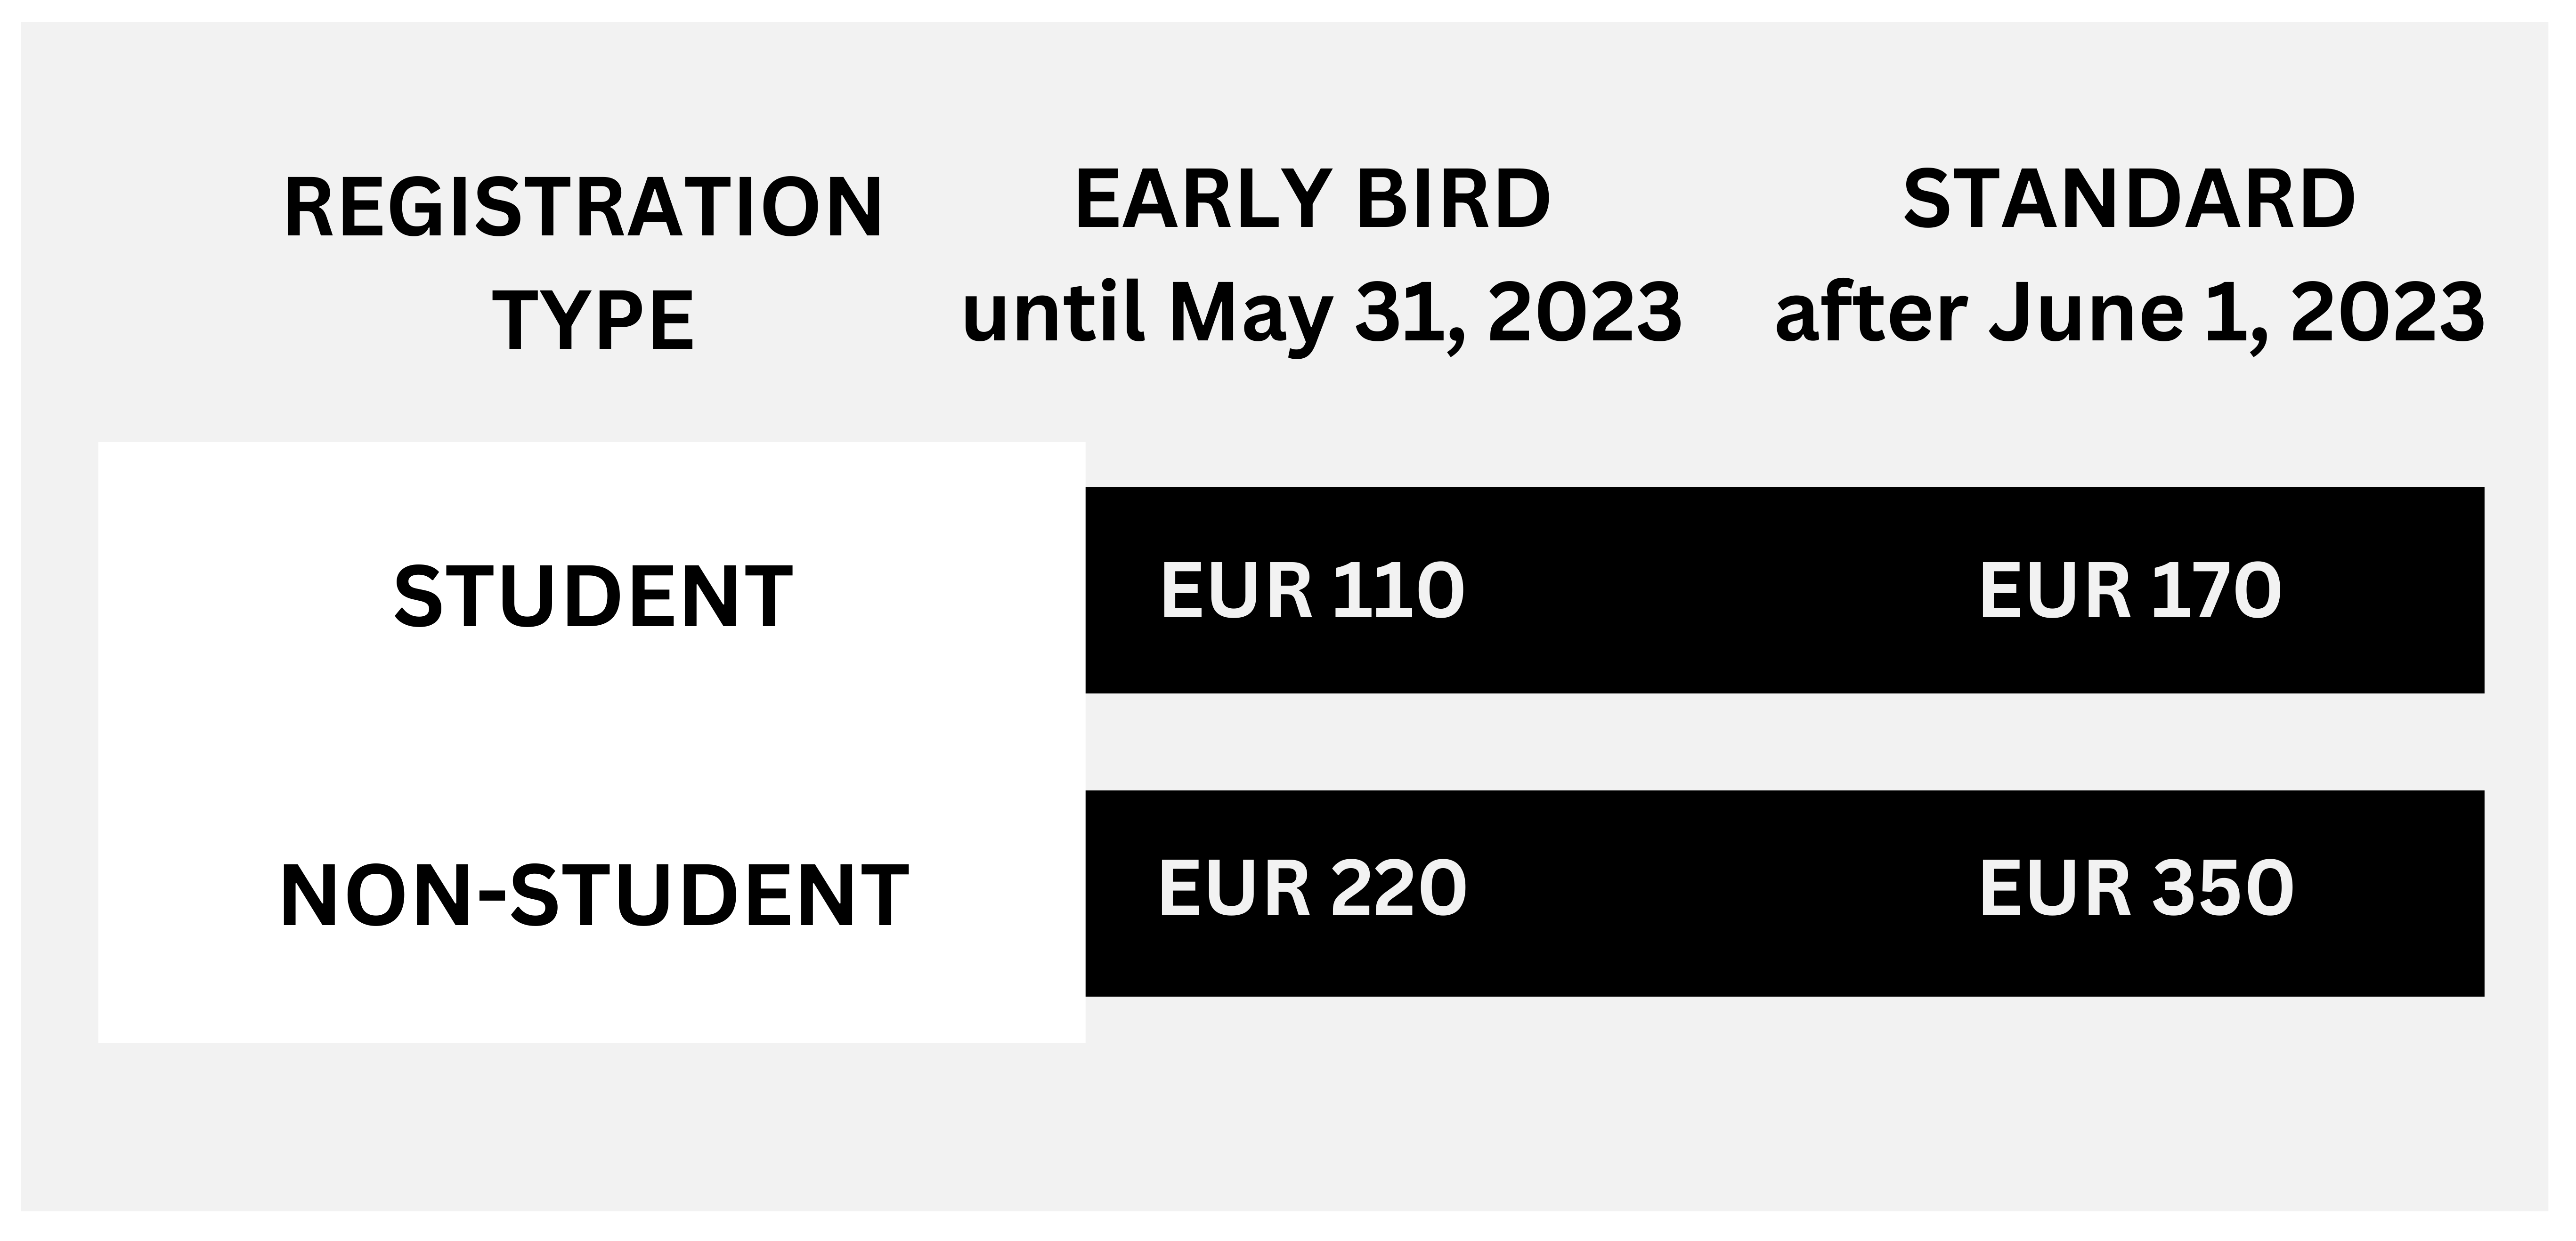Click the EUR 220 non-student early bird price

pyautogui.click(x=1312, y=888)
